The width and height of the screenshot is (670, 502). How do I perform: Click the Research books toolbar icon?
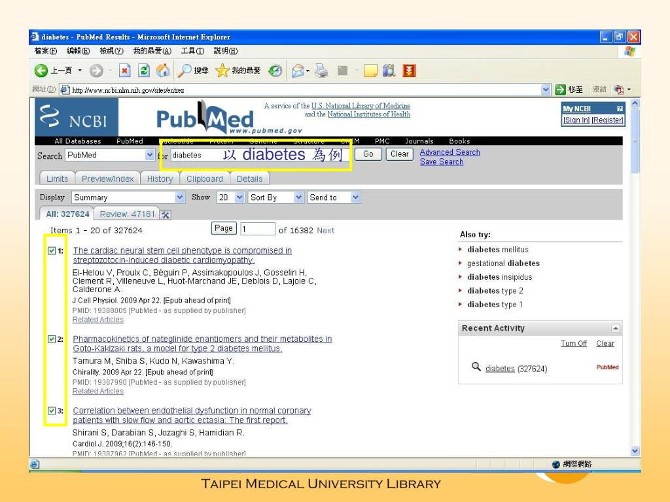pos(389,71)
